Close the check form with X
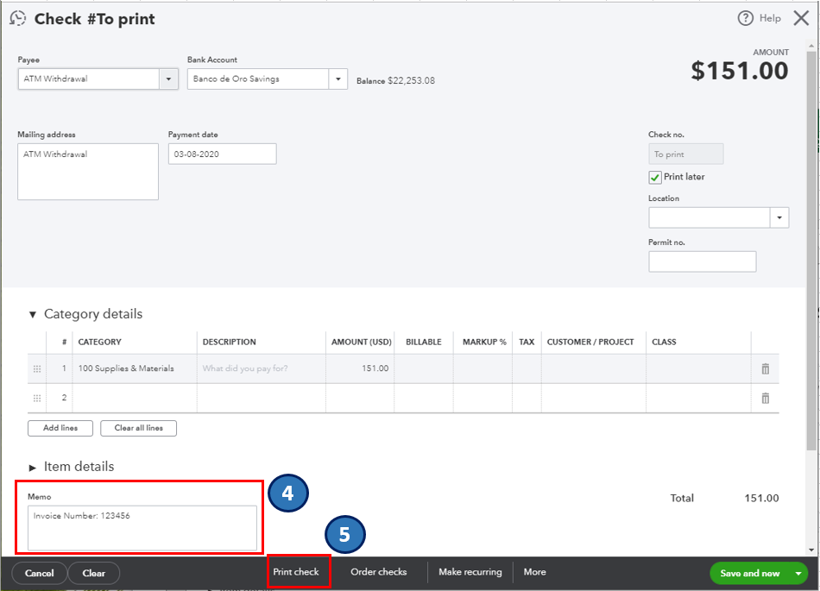 [800, 18]
